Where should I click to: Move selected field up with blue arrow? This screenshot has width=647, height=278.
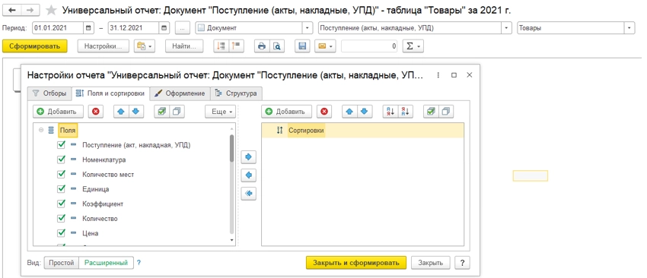(121, 112)
